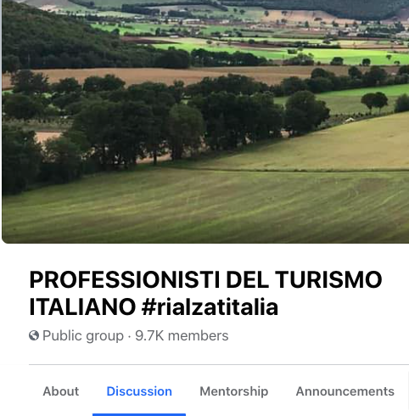Click the blue underline beneath Discussion

click(x=139, y=414)
